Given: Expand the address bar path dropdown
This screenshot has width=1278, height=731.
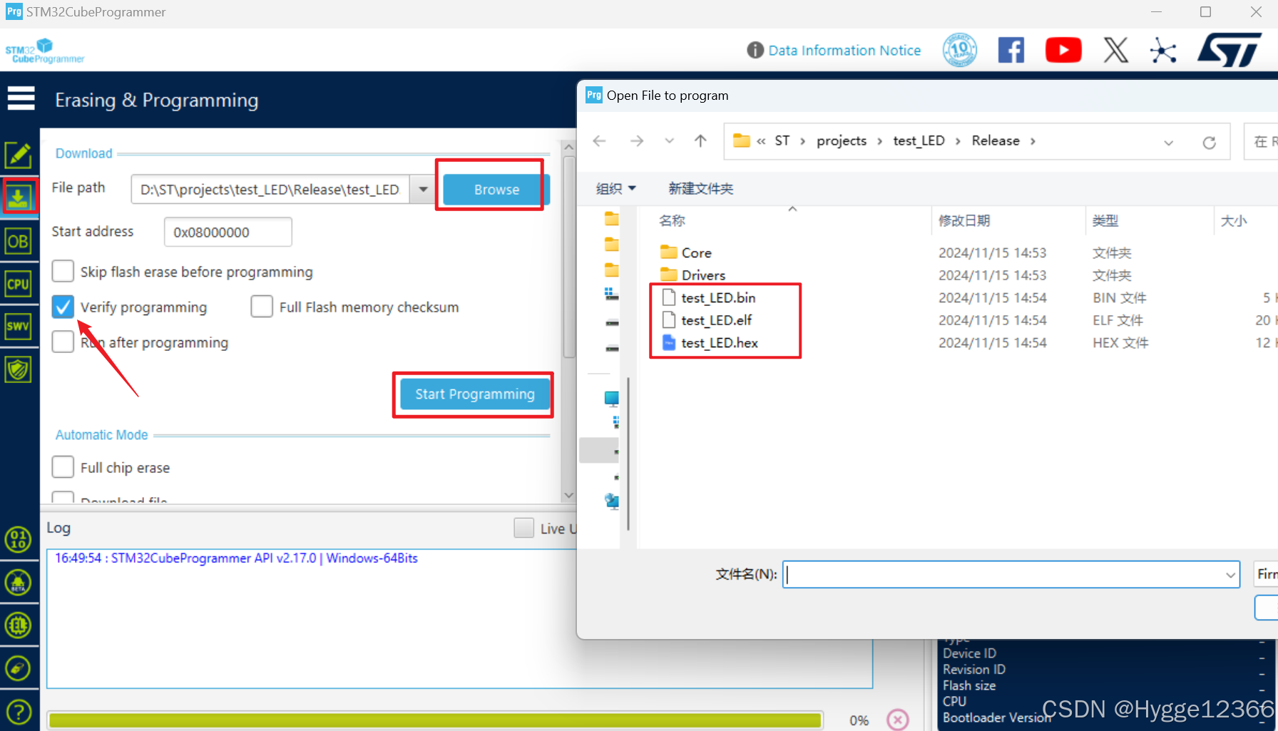Looking at the screenshot, I should 1168,142.
